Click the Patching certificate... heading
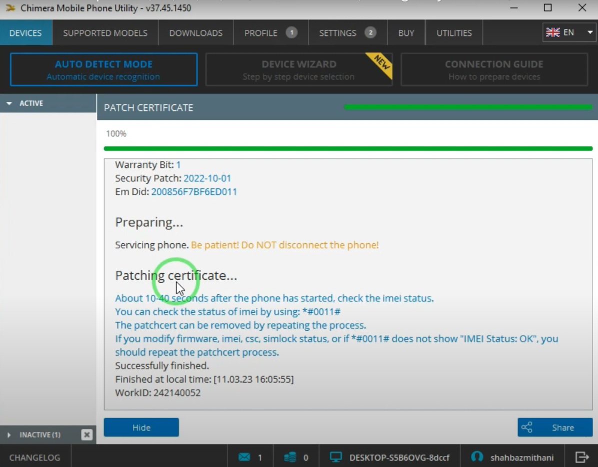The image size is (598, 467). [x=176, y=275]
